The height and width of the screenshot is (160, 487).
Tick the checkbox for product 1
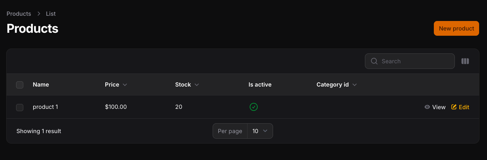20,107
